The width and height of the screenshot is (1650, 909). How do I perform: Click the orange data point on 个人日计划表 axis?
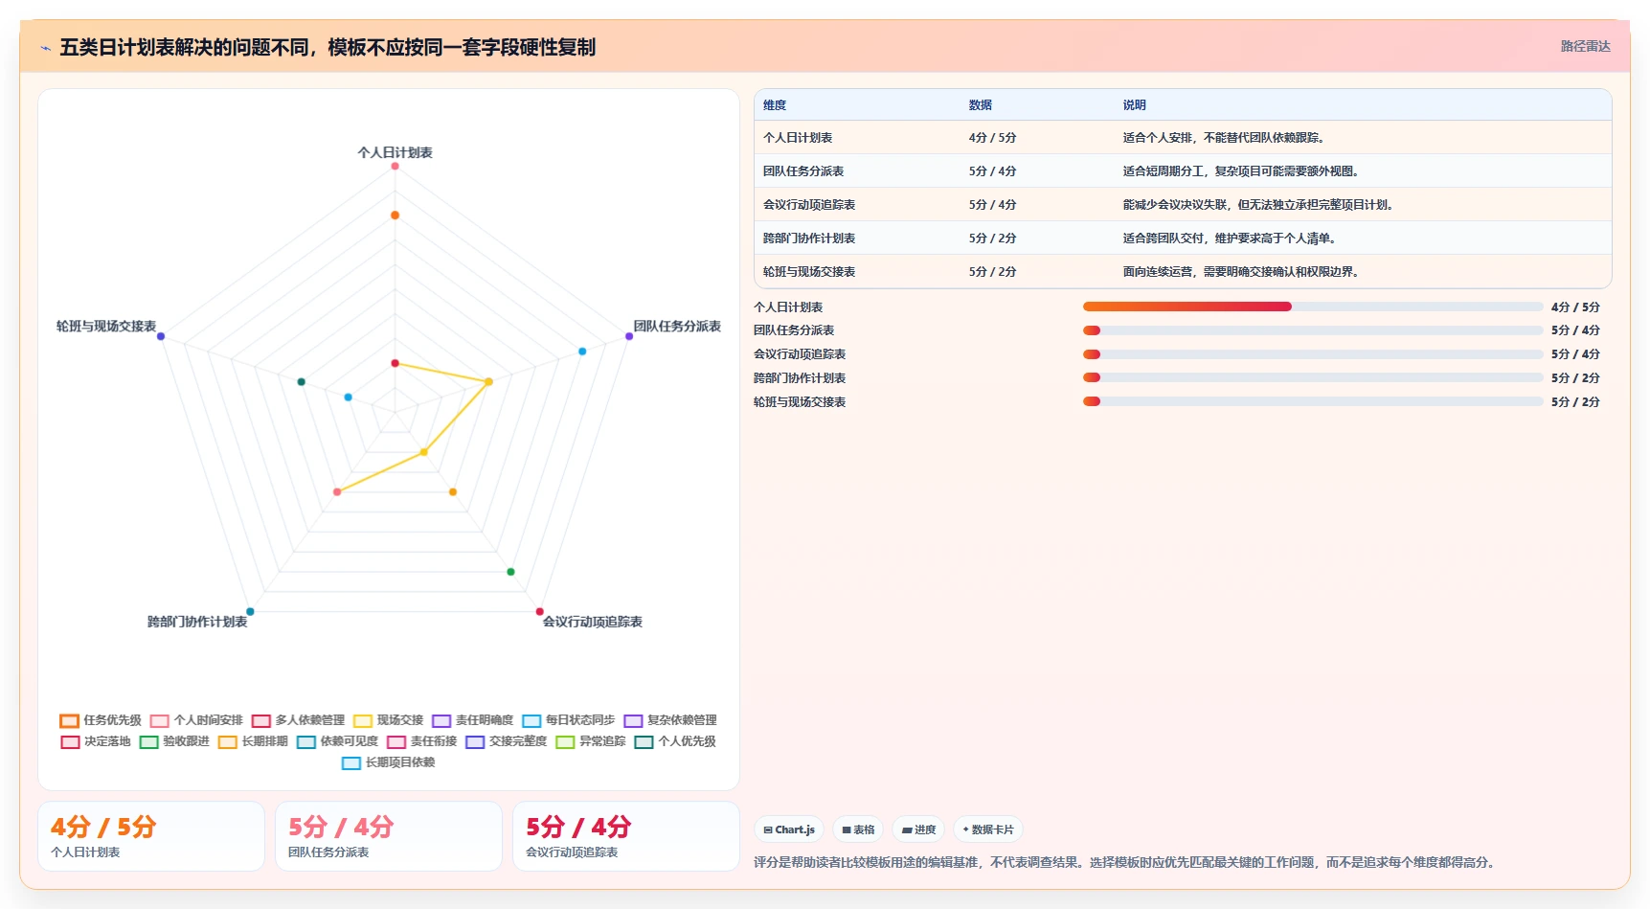point(395,216)
